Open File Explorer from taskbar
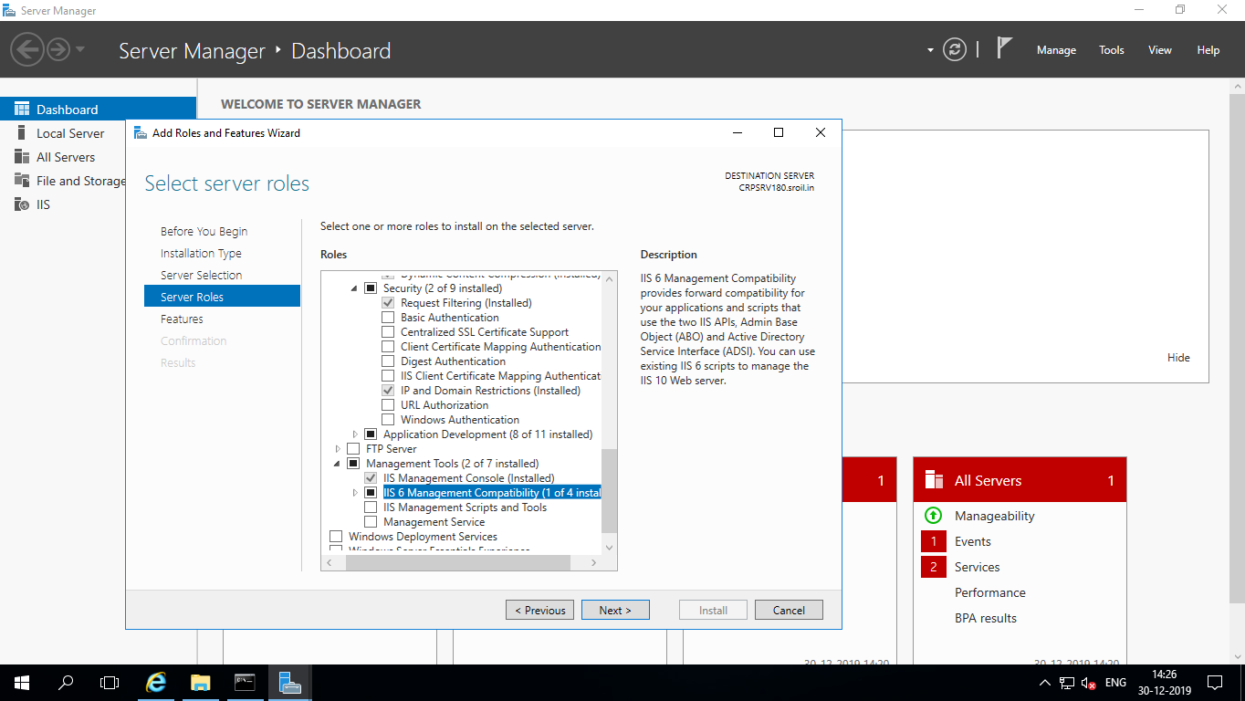Screen dimensions: 1245x701 click(x=200, y=683)
